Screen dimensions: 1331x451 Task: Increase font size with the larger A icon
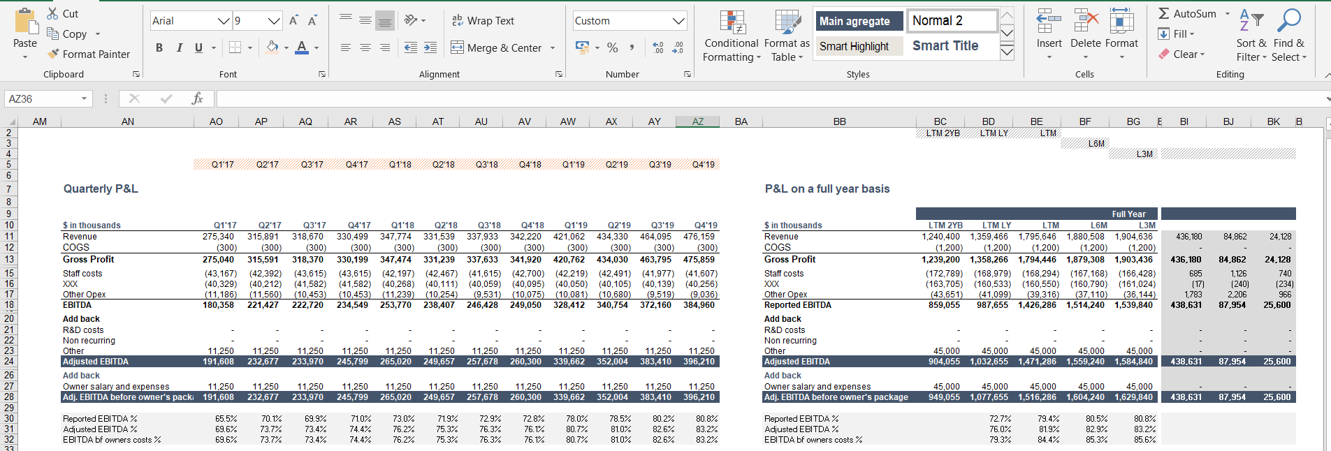(x=294, y=20)
